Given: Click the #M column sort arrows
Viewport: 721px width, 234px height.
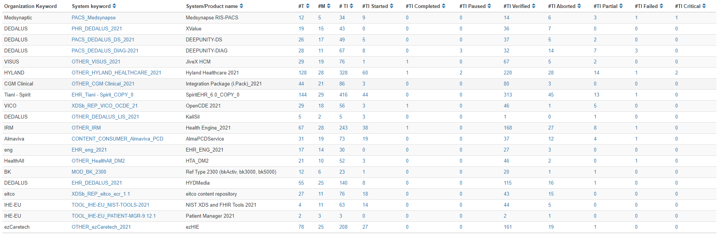Looking at the screenshot, I should [x=329, y=6].
